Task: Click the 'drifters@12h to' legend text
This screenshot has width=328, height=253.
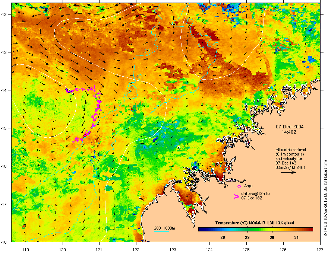Action: pos(255,193)
